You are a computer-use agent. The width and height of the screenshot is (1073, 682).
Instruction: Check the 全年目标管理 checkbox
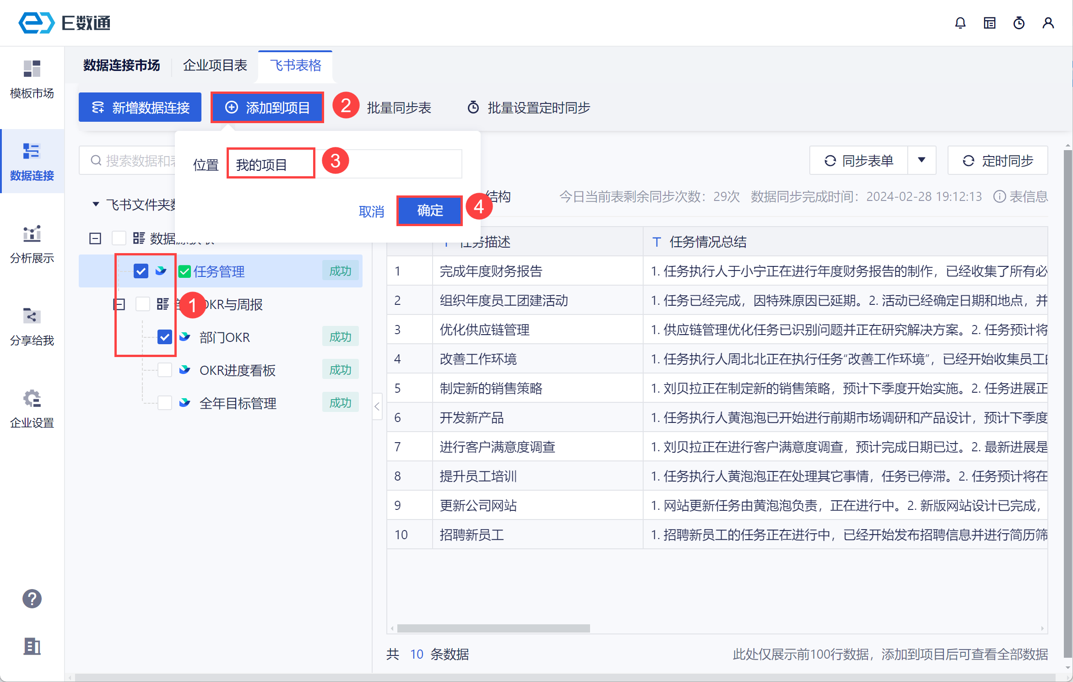164,403
